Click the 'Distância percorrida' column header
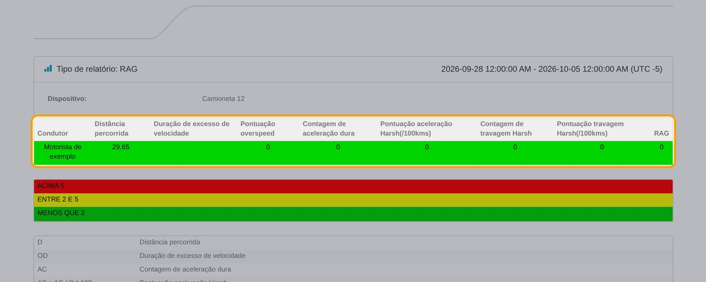Image resolution: width=706 pixels, height=282 pixels. [x=111, y=128]
